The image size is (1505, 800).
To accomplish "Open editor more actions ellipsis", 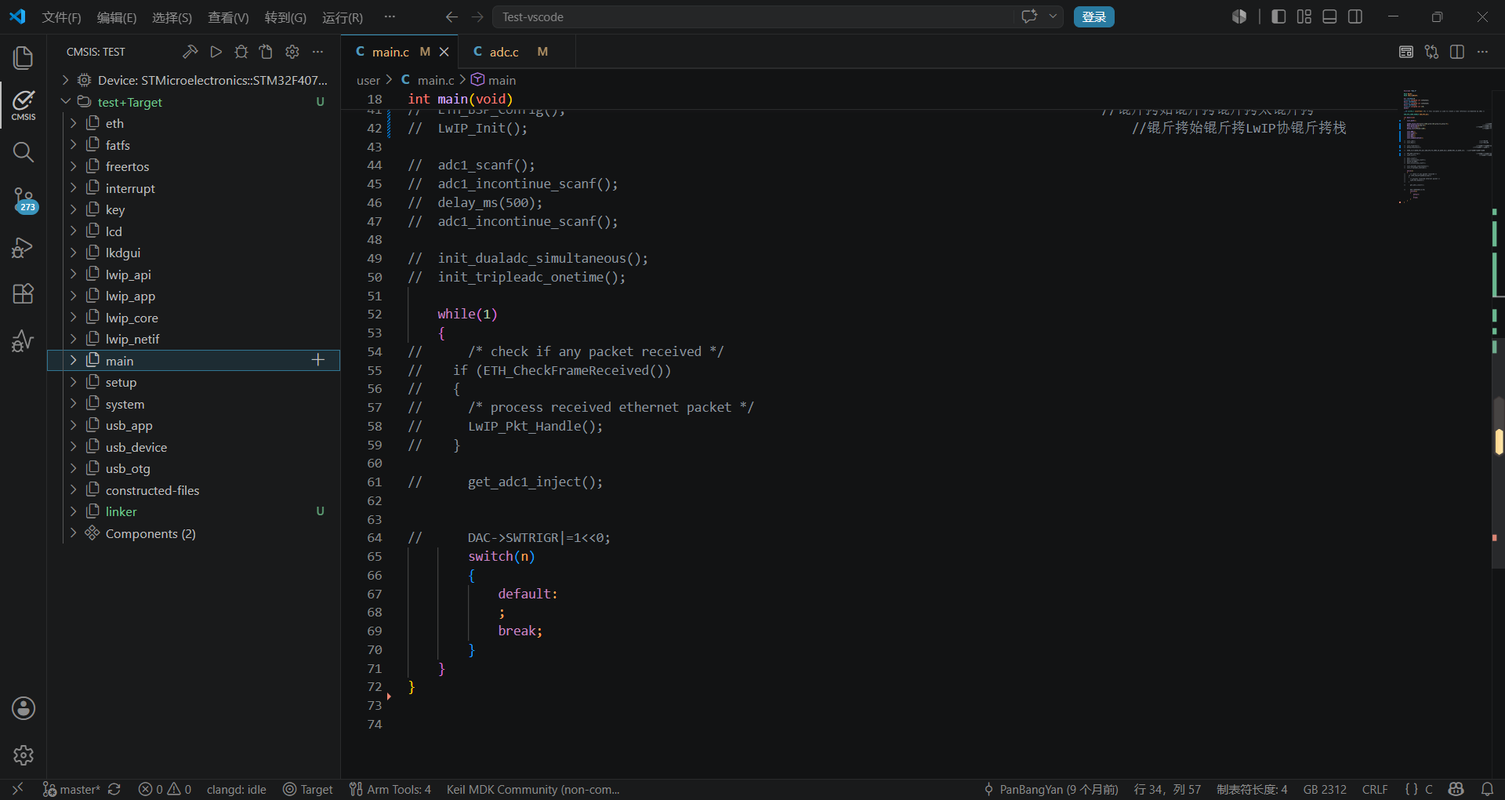I will (1482, 52).
